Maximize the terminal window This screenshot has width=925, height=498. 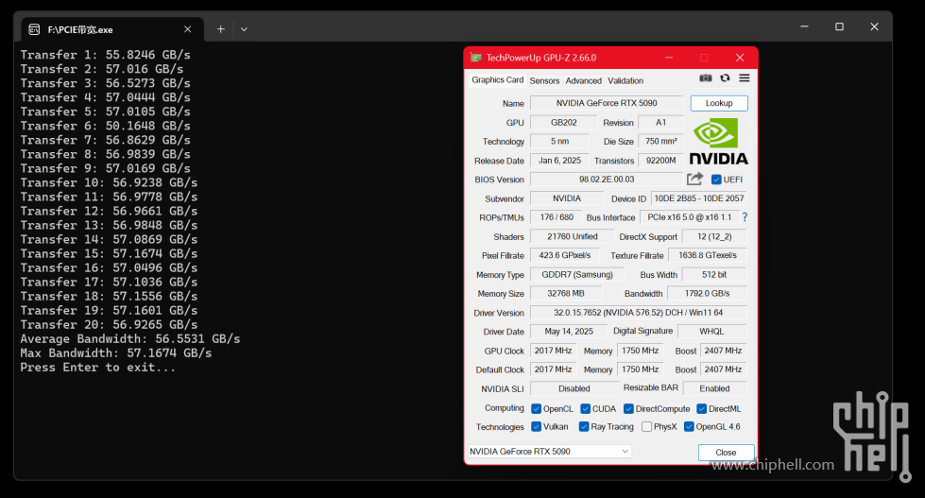(x=839, y=26)
